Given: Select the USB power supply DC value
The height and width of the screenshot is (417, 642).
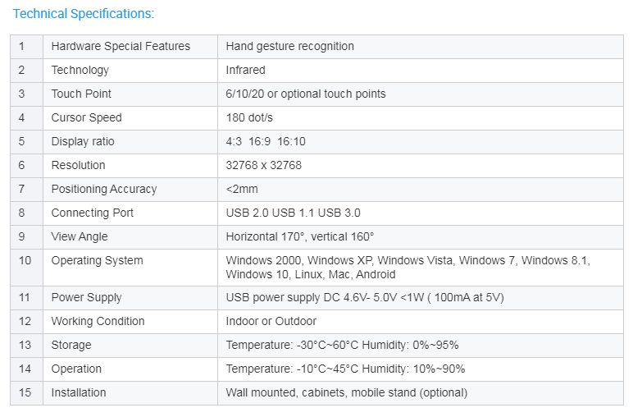Looking at the screenshot, I should (x=365, y=297).
